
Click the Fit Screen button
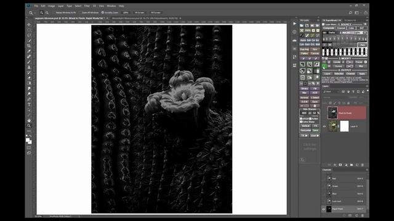(140, 12)
